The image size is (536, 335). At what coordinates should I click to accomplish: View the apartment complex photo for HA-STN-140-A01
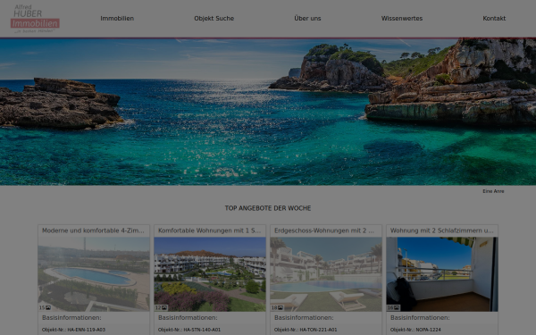click(x=210, y=274)
